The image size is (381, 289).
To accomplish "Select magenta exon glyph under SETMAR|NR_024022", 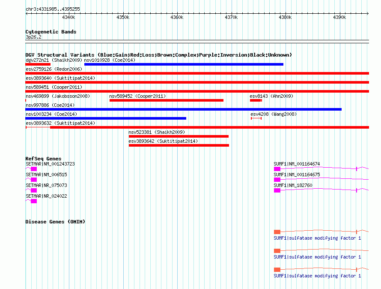I will tap(34, 201).
